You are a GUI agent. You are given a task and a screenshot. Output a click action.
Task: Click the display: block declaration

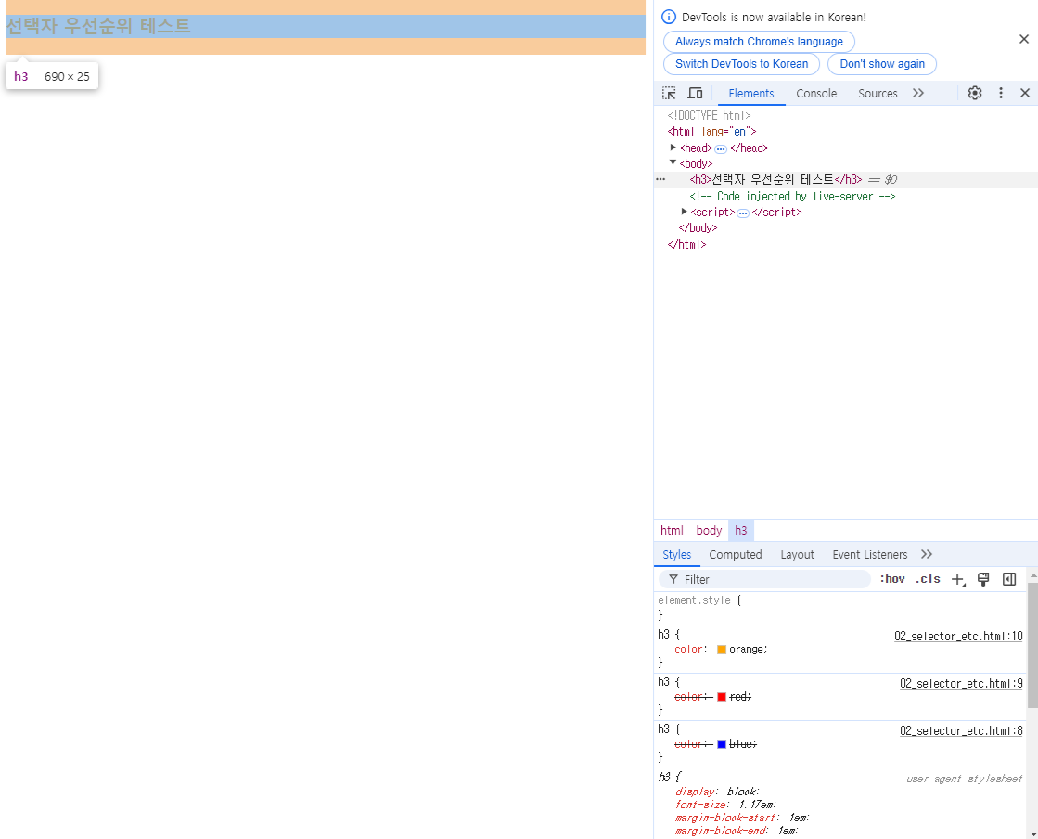coord(717,792)
